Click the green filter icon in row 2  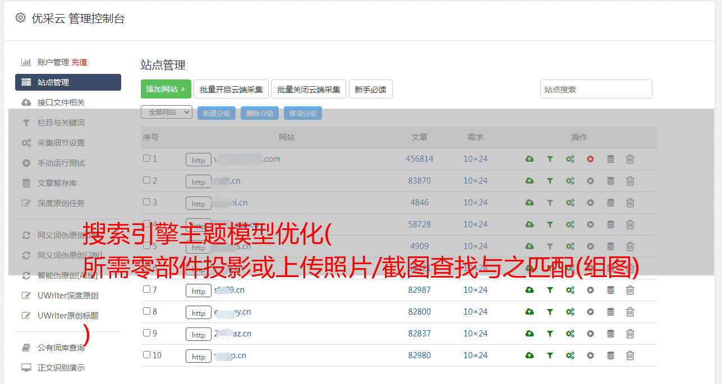point(550,181)
